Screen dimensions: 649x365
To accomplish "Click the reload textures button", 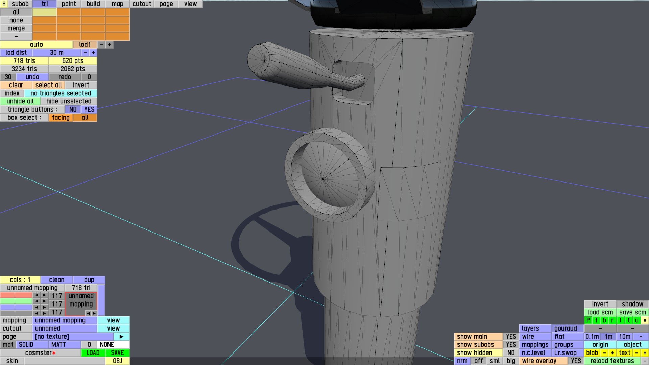I will coord(612,361).
